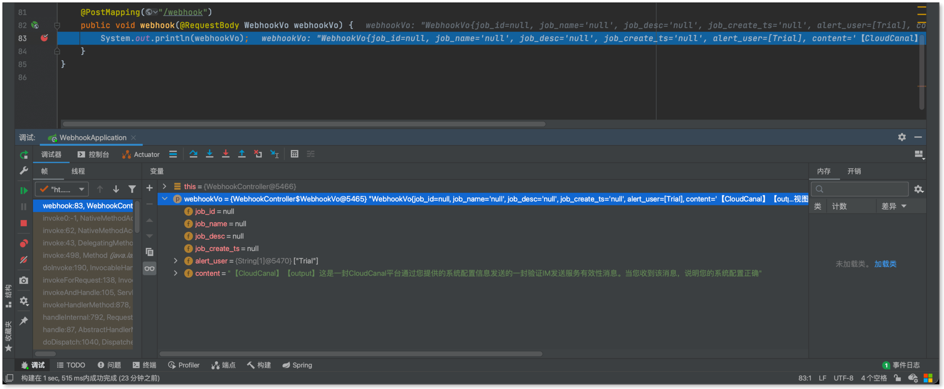Open View Breakpoints red circles icon
The width and height of the screenshot is (944, 389).
pos(24,243)
